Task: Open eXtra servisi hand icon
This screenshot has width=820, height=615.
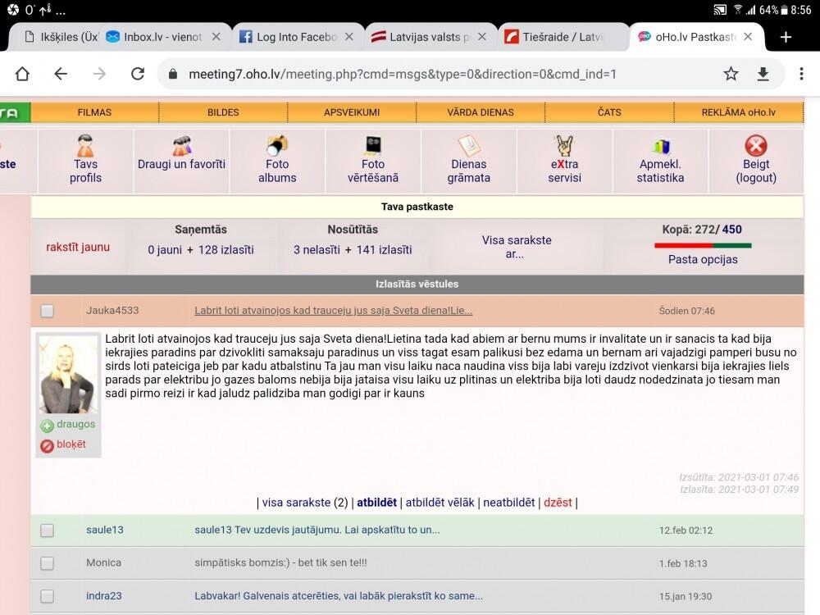Action: click(565, 146)
